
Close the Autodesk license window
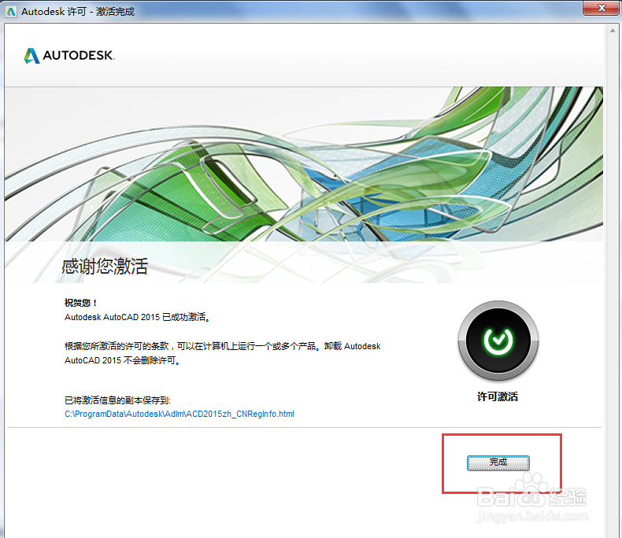(x=602, y=8)
